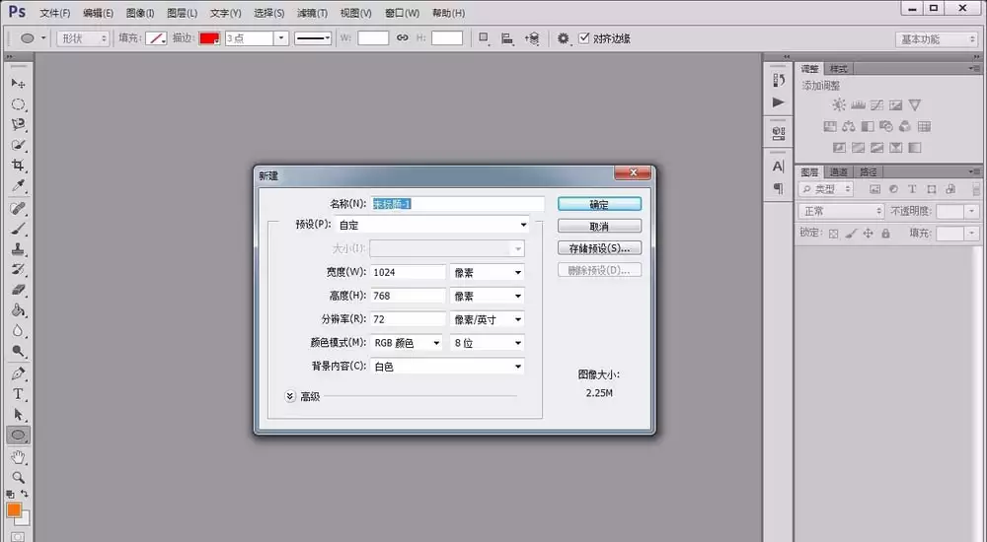Screen dimensions: 987x542
Task: Select the Eraser tool
Action: 18,290
